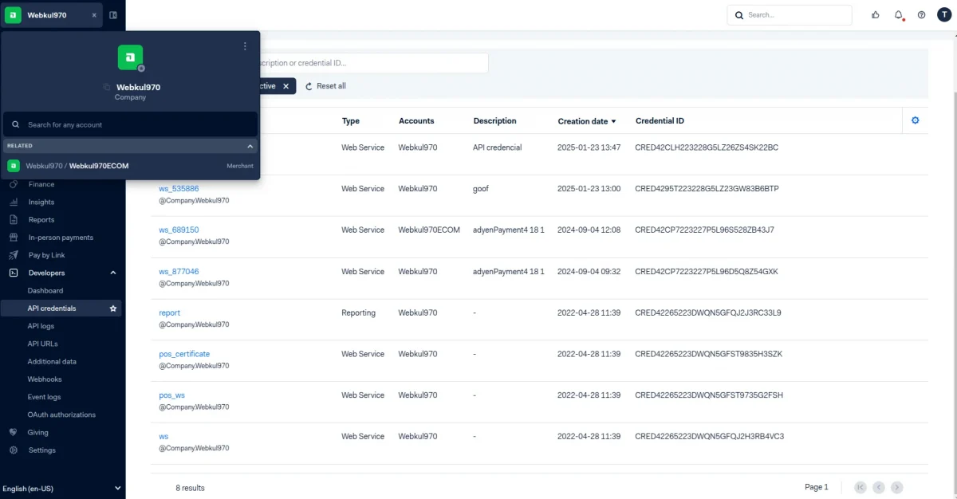Open the ws credential link
Image resolution: width=957 pixels, height=499 pixels.
(x=163, y=436)
